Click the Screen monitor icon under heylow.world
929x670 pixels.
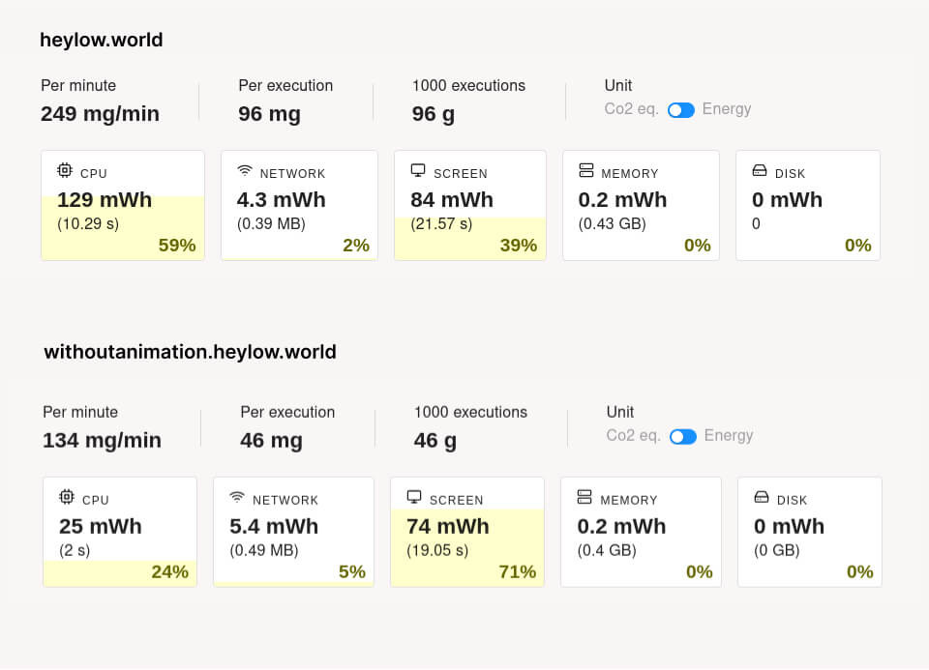point(418,171)
